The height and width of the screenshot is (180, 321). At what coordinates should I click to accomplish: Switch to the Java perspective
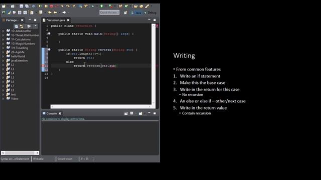[136, 12]
